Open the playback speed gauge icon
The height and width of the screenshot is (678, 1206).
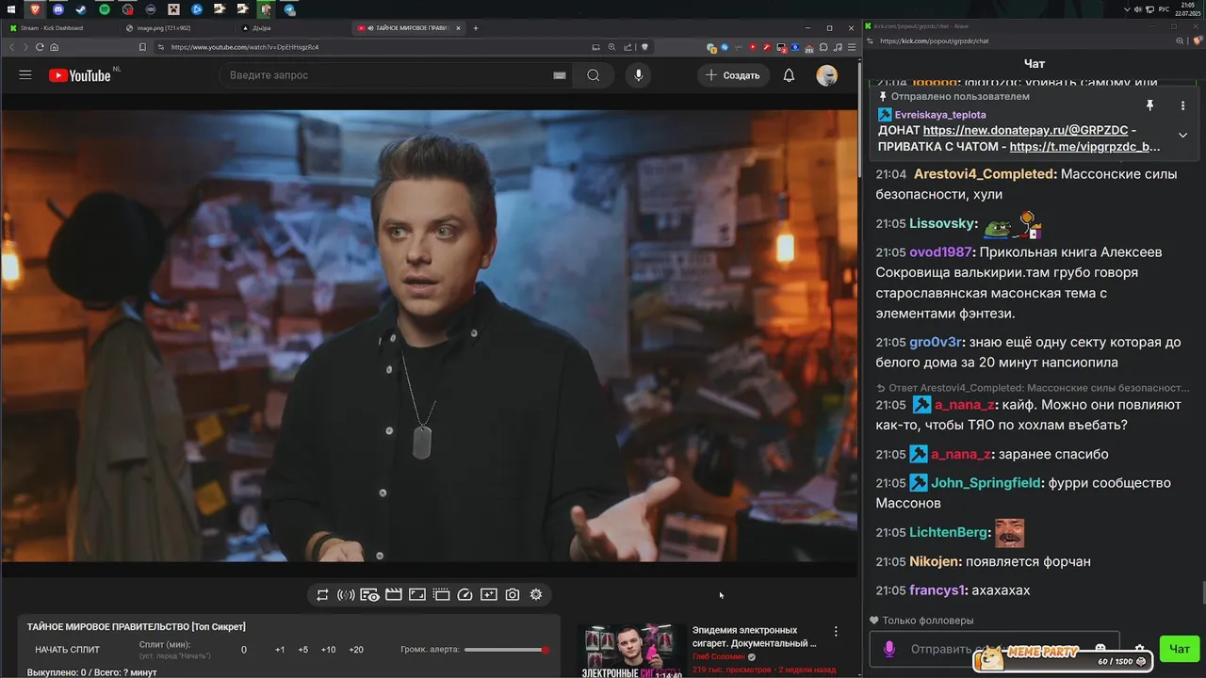click(x=464, y=595)
